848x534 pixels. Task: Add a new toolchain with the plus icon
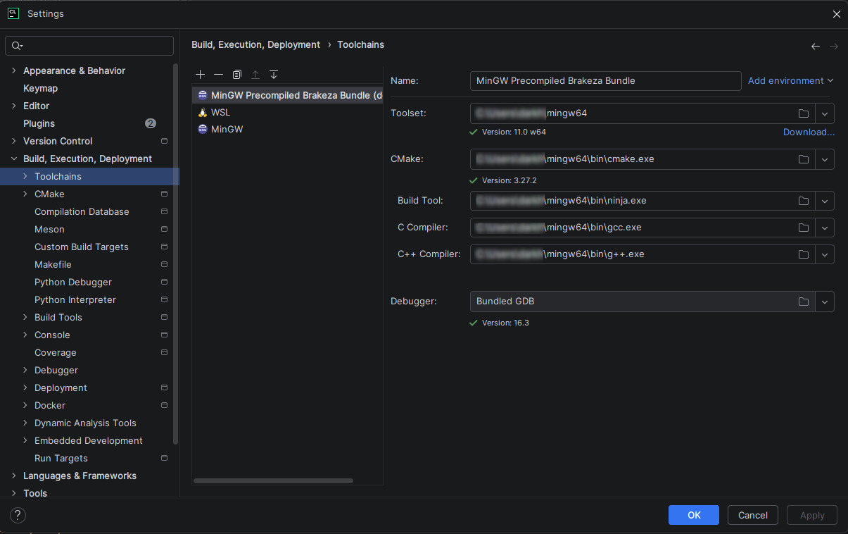[x=200, y=74]
